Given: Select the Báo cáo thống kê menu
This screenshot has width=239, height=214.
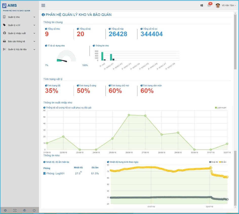Looking at the screenshot, I should point(16,41).
